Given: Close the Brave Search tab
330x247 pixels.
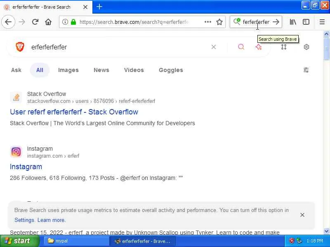Looking at the screenshot, I should (85, 7).
